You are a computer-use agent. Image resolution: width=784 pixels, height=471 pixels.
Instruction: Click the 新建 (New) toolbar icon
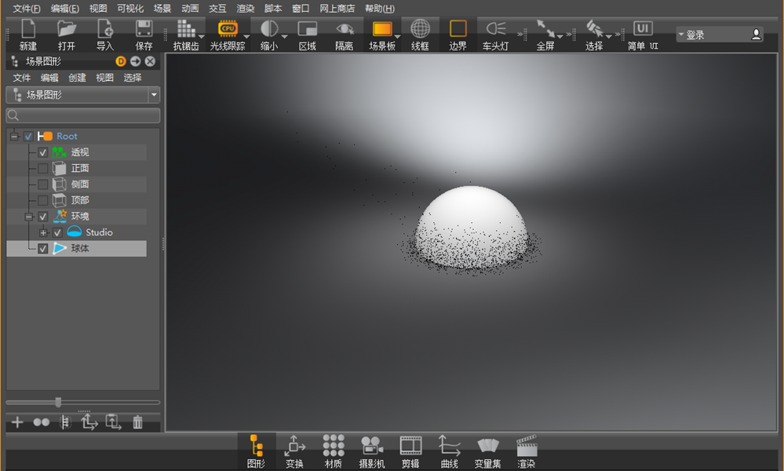[x=28, y=29]
